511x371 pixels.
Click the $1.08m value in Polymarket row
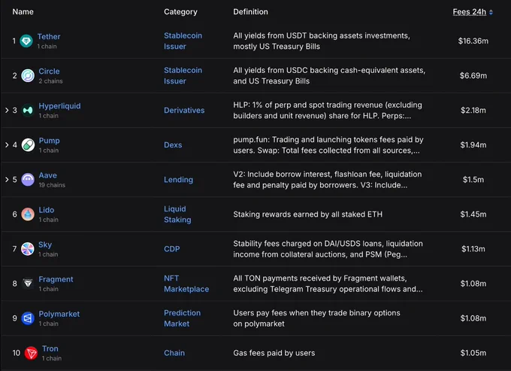tap(473, 318)
